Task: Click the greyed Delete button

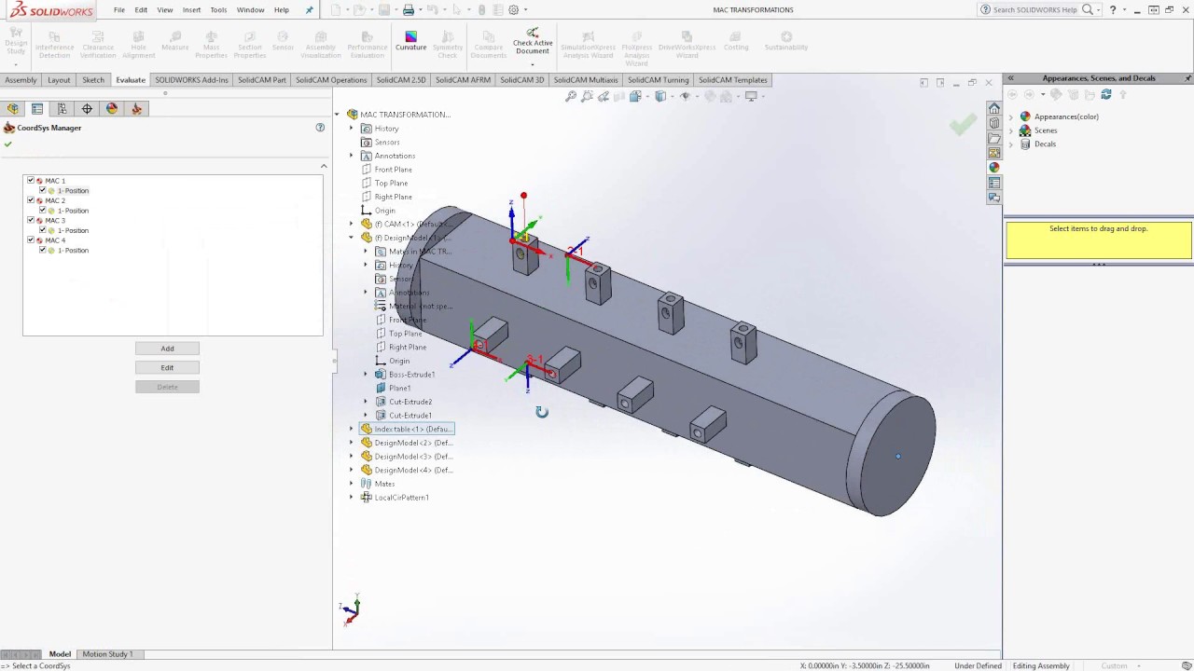Action: pos(167,387)
